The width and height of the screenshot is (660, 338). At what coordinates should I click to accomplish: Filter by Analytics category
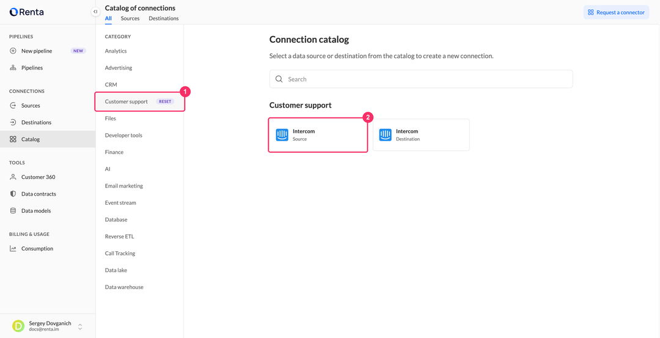pos(116,51)
